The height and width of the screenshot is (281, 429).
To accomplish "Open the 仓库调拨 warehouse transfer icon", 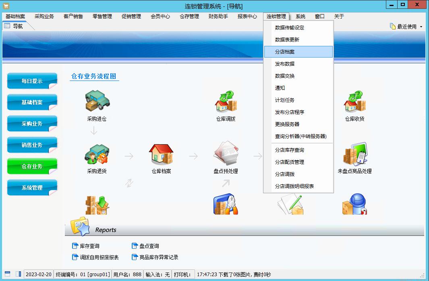I will (226, 101).
